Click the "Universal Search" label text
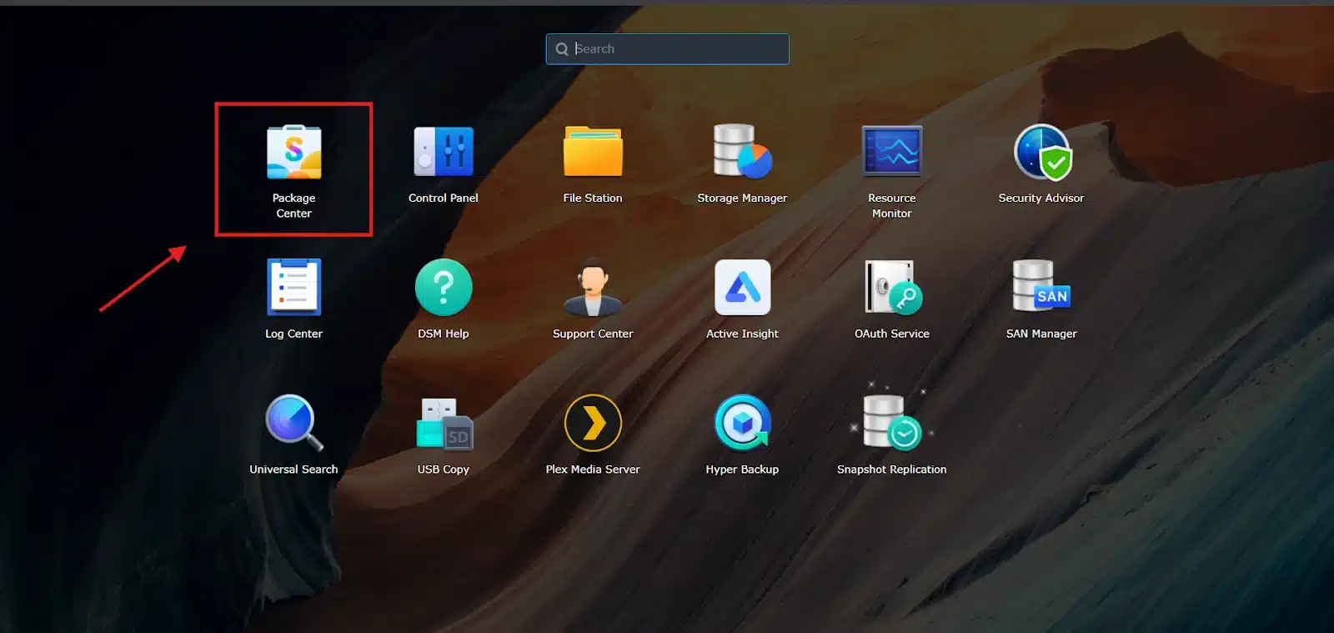This screenshot has width=1334, height=633. coord(293,470)
